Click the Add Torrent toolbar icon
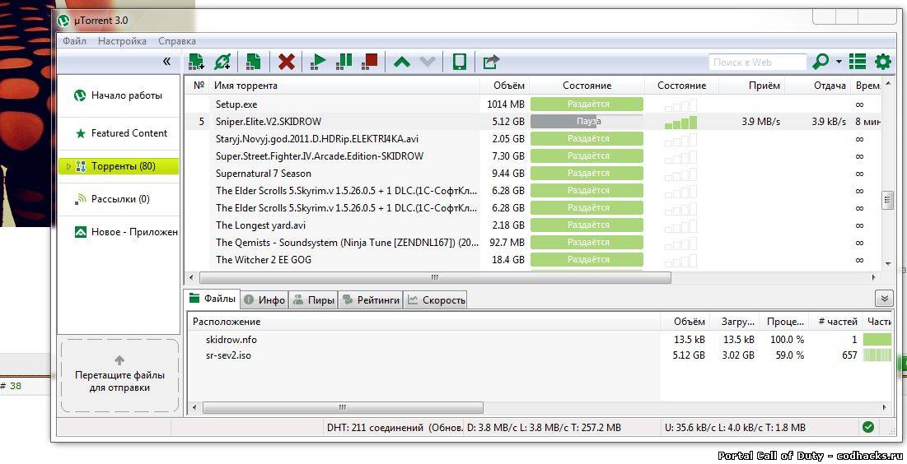Image resolution: width=907 pixels, height=464 pixels. pyautogui.click(x=196, y=61)
